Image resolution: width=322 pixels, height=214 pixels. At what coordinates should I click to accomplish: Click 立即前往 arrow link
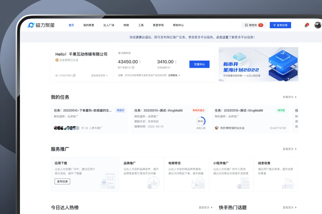coord(174,75)
